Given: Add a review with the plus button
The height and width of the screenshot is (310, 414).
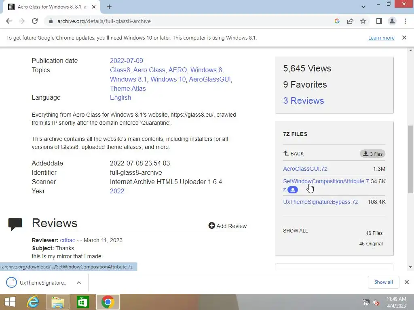Looking at the screenshot, I should [x=227, y=226].
